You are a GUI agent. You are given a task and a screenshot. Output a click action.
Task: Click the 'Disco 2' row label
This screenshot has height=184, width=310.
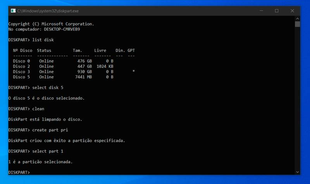[21, 66]
